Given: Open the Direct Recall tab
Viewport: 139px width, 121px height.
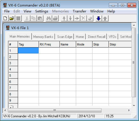Looking at the screenshot, I should 97,37.
